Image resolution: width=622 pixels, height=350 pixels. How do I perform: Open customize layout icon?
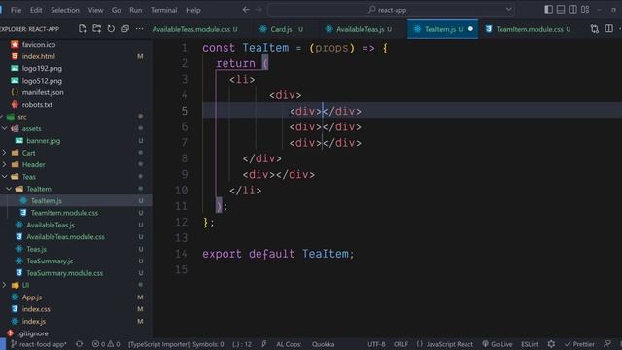(585, 10)
